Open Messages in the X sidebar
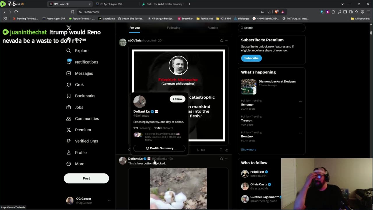The height and width of the screenshot is (210, 373). [x=80, y=73]
